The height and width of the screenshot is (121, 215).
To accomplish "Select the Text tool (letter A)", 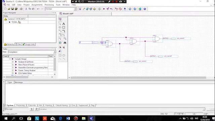I will (63, 24).
